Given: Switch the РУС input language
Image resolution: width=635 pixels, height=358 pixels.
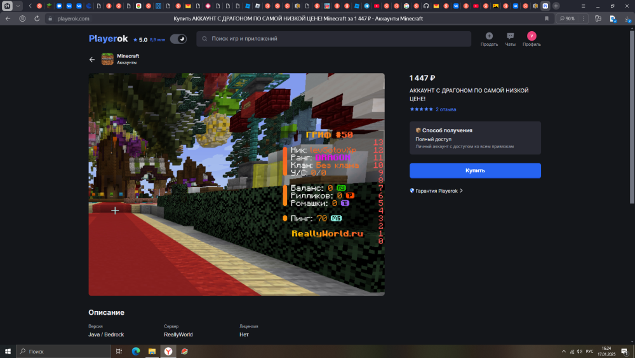Looking at the screenshot, I should click(590, 352).
